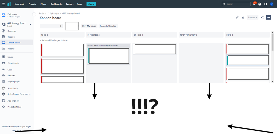The image size is (277, 134).
Task: Star the Kanban board as favorite
Action: (x=243, y=17)
